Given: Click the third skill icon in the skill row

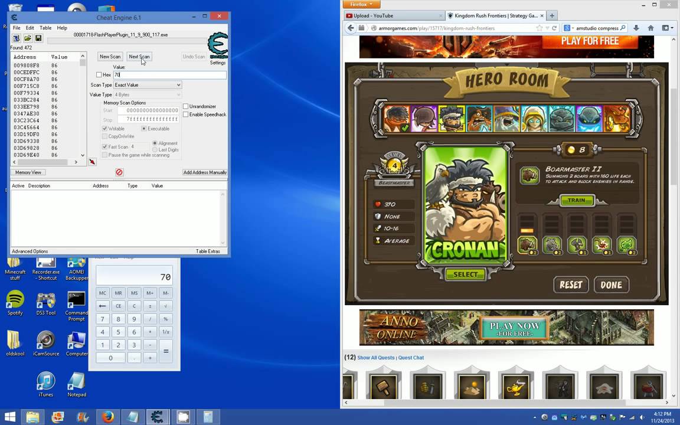Looking at the screenshot, I should 576,245.
